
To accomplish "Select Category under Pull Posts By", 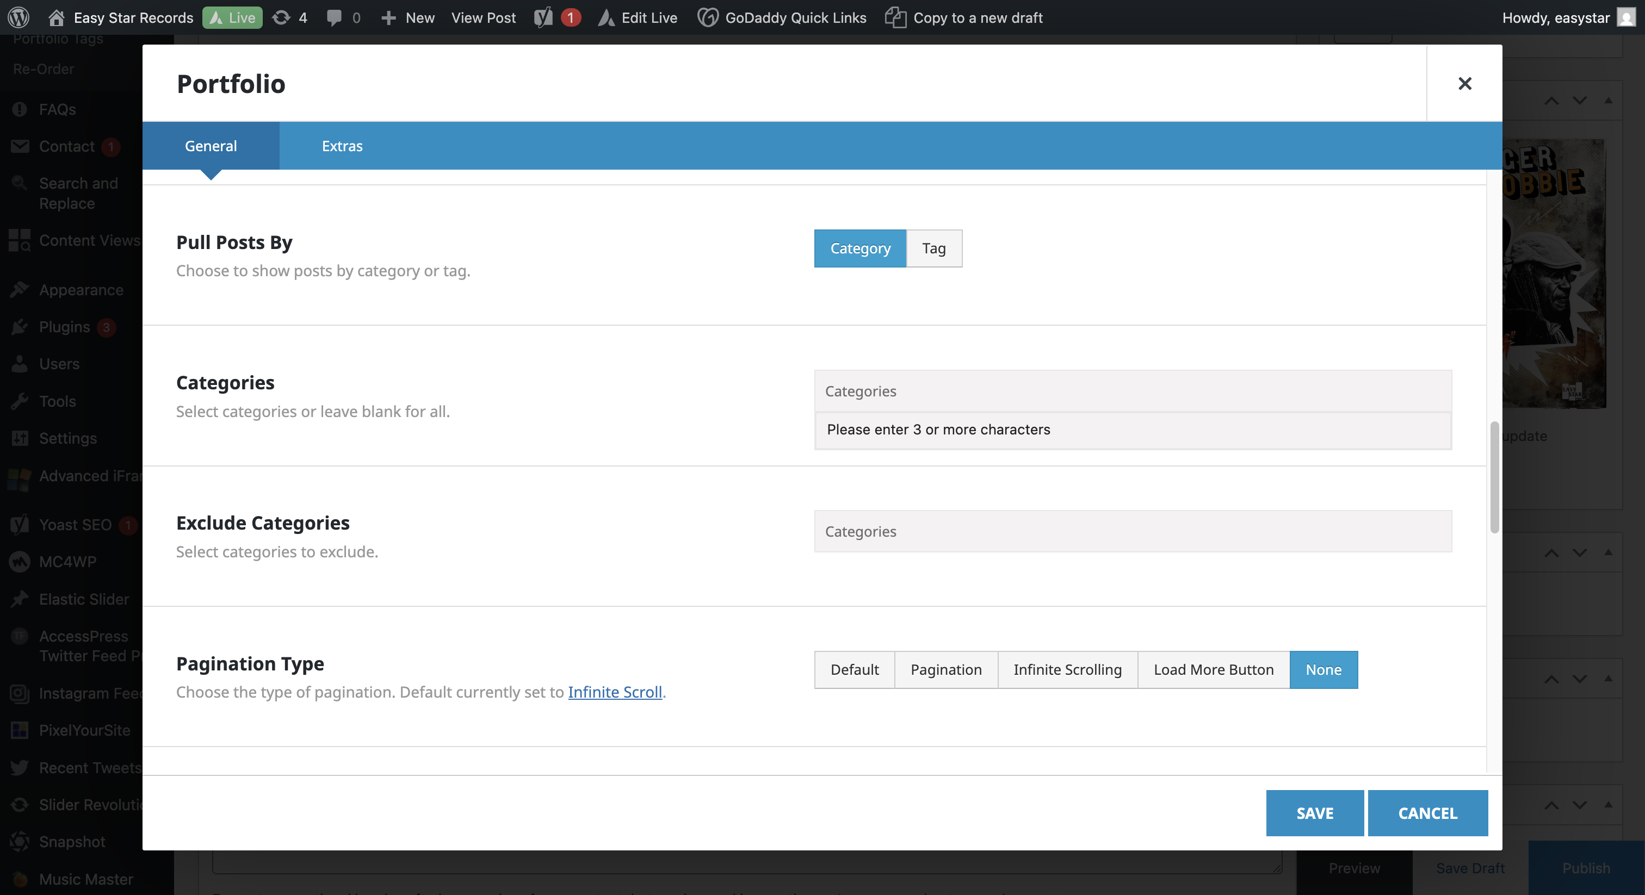I will 859,248.
